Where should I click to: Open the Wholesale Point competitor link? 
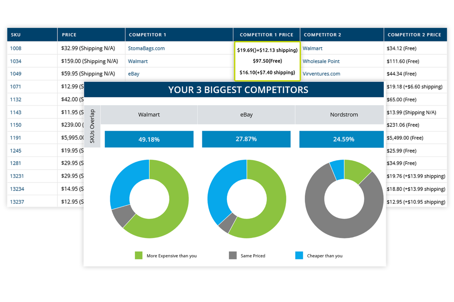coord(321,61)
